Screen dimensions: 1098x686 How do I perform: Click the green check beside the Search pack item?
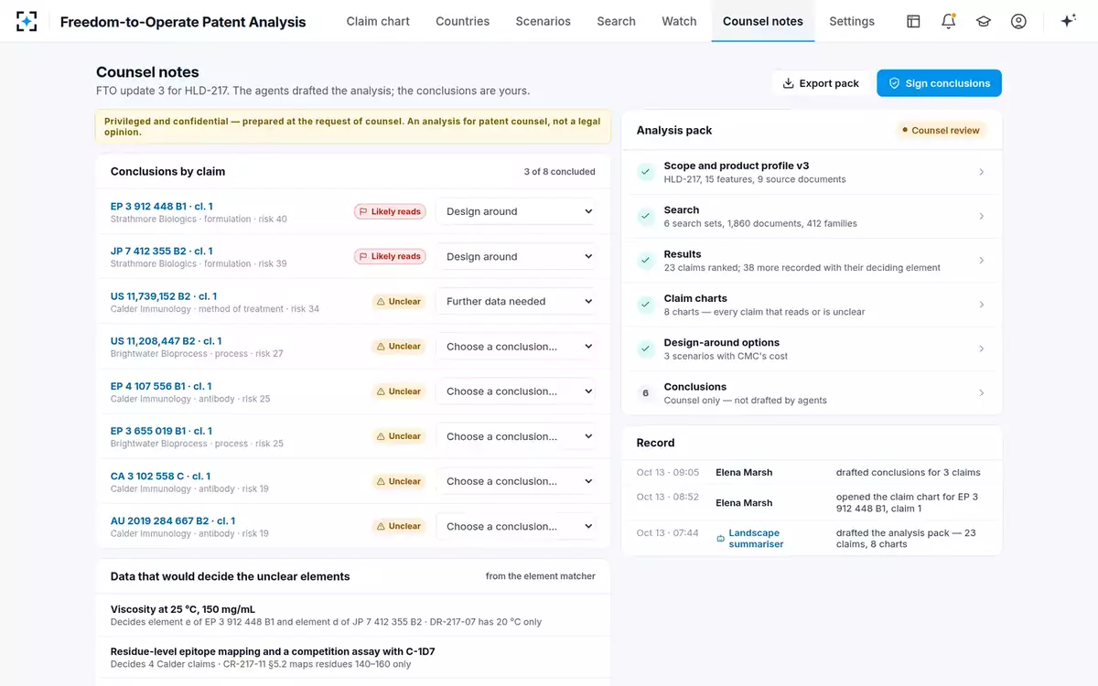point(646,216)
